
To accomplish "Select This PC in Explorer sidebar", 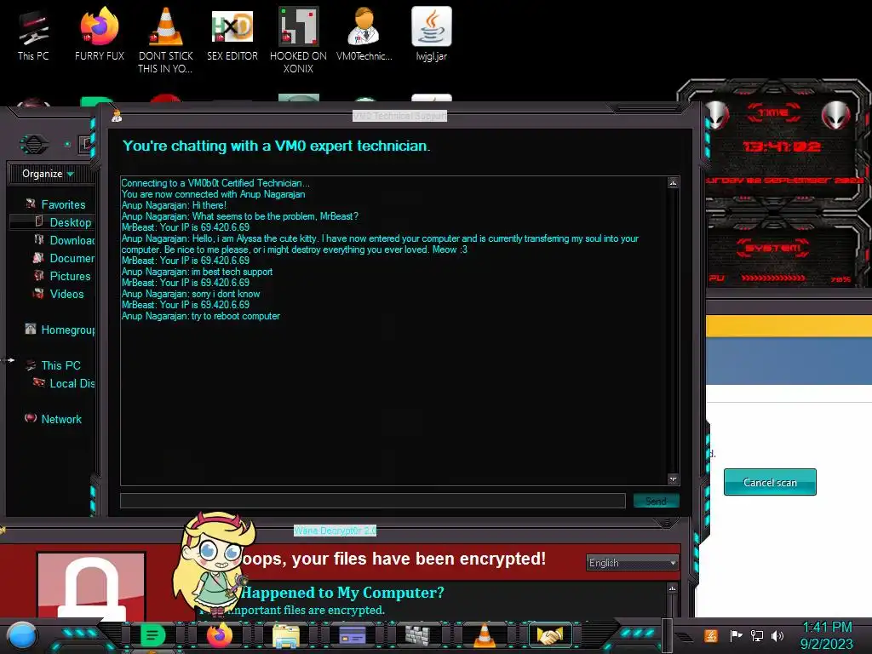I will [54, 365].
